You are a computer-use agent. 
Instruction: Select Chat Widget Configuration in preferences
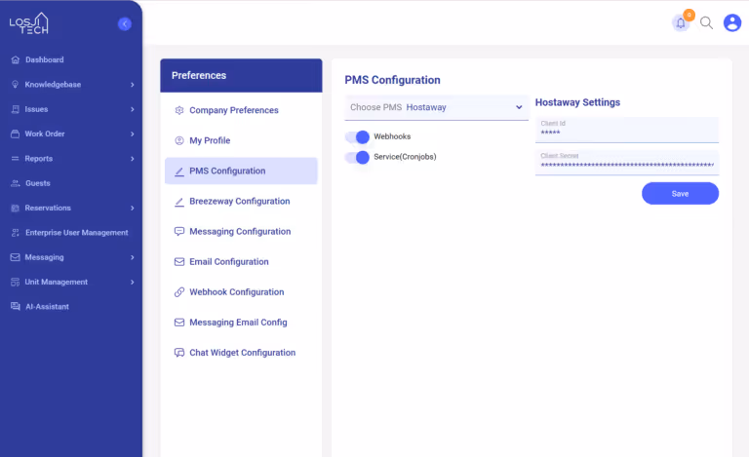pos(241,353)
